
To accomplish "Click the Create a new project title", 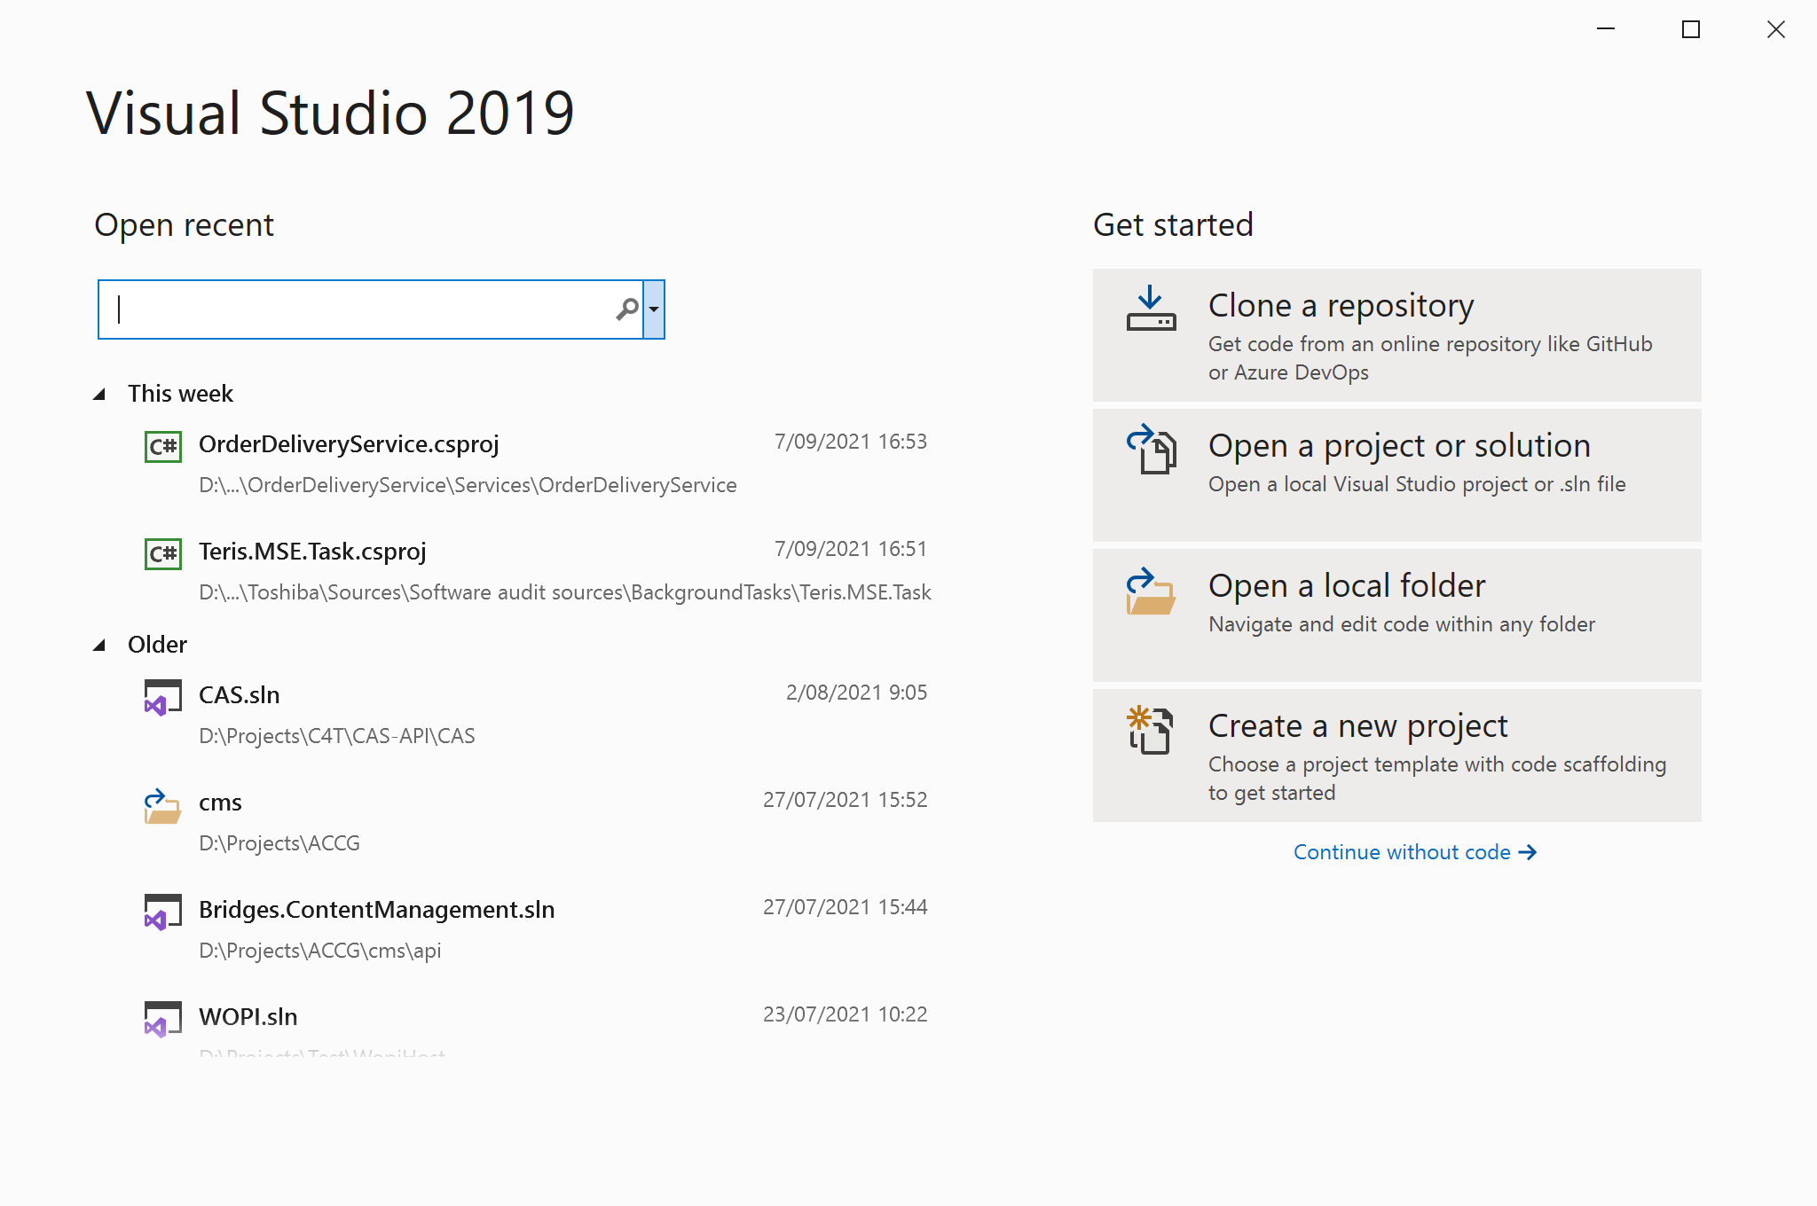I will (x=1357, y=726).
